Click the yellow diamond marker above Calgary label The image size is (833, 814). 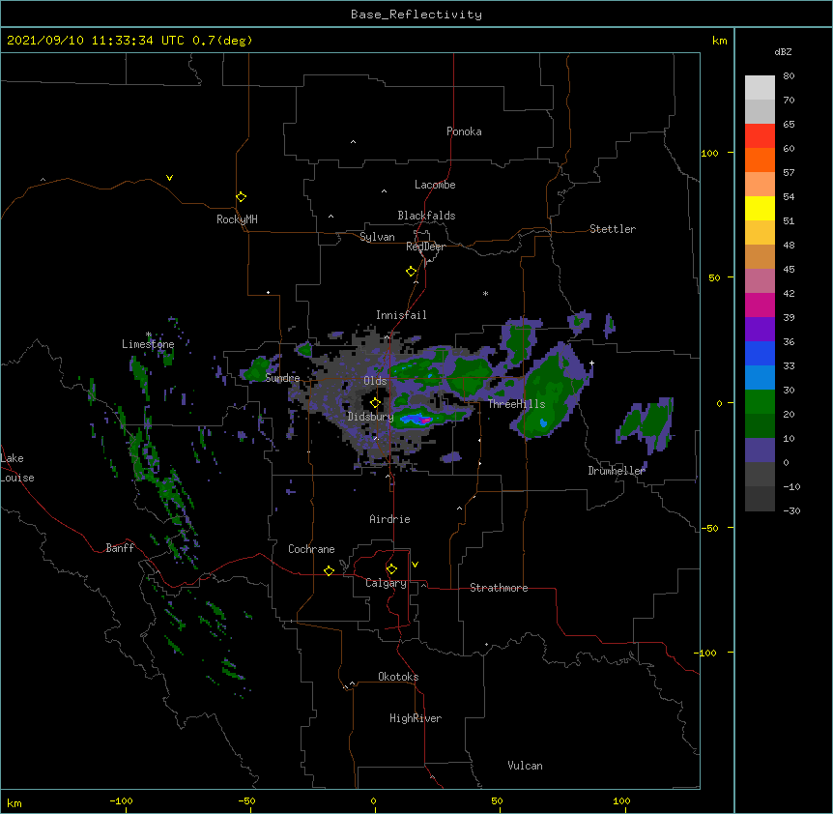tap(391, 569)
